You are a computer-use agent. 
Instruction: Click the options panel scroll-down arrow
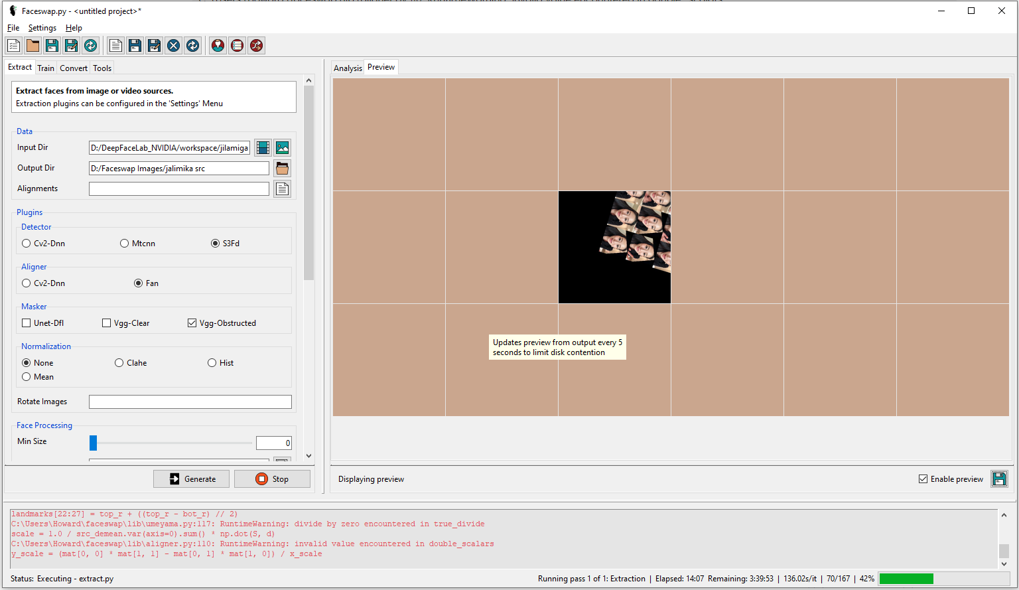[x=308, y=456]
